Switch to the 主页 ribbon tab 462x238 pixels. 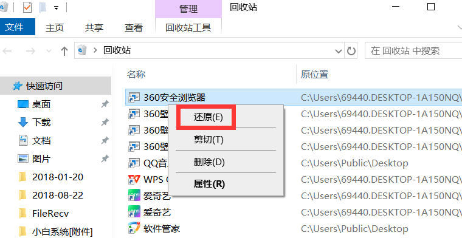tap(55, 28)
